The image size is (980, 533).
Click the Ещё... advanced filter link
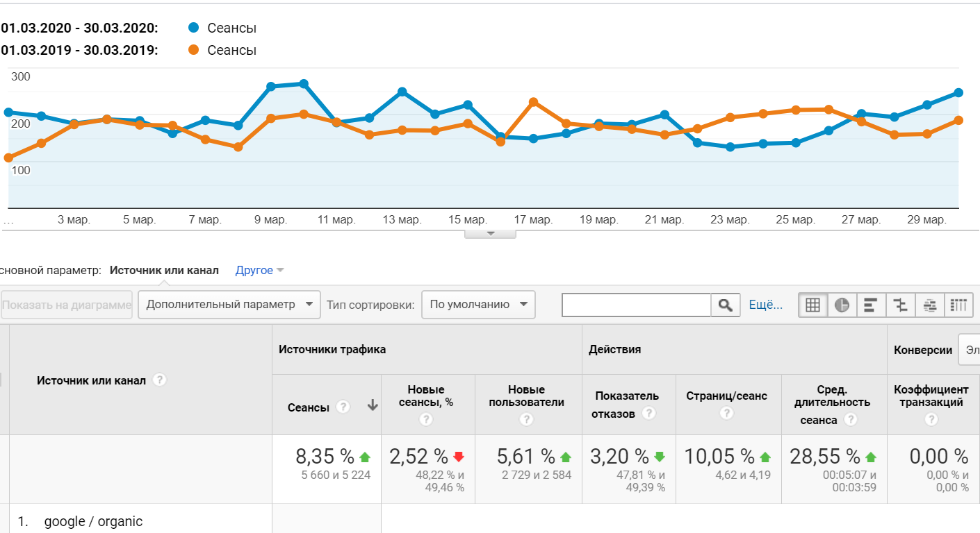pos(765,305)
